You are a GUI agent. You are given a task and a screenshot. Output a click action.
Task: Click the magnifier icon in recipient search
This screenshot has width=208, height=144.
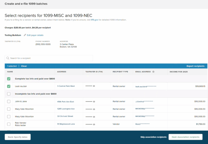click(8, 58)
